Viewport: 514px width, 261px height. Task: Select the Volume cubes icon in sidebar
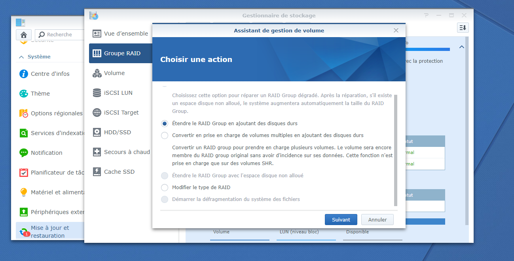[97, 73]
